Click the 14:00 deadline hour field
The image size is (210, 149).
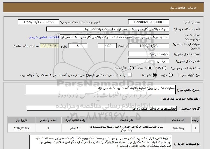click(107, 46)
